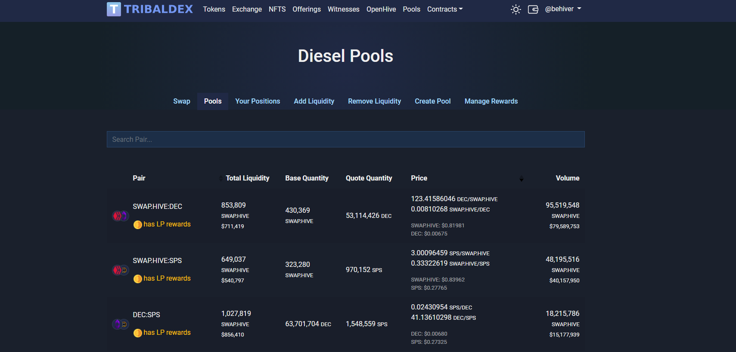
Task: Toggle light theme with the sun icon
Action: (x=516, y=9)
